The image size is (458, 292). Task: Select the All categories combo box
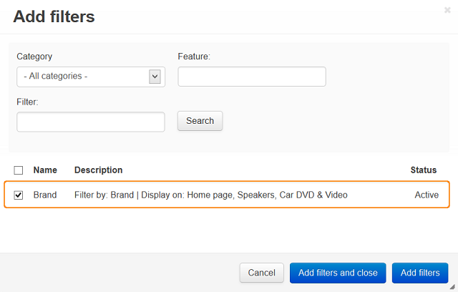click(x=91, y=77)
